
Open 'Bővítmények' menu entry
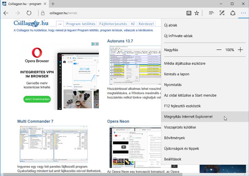(x=174, y=138)
